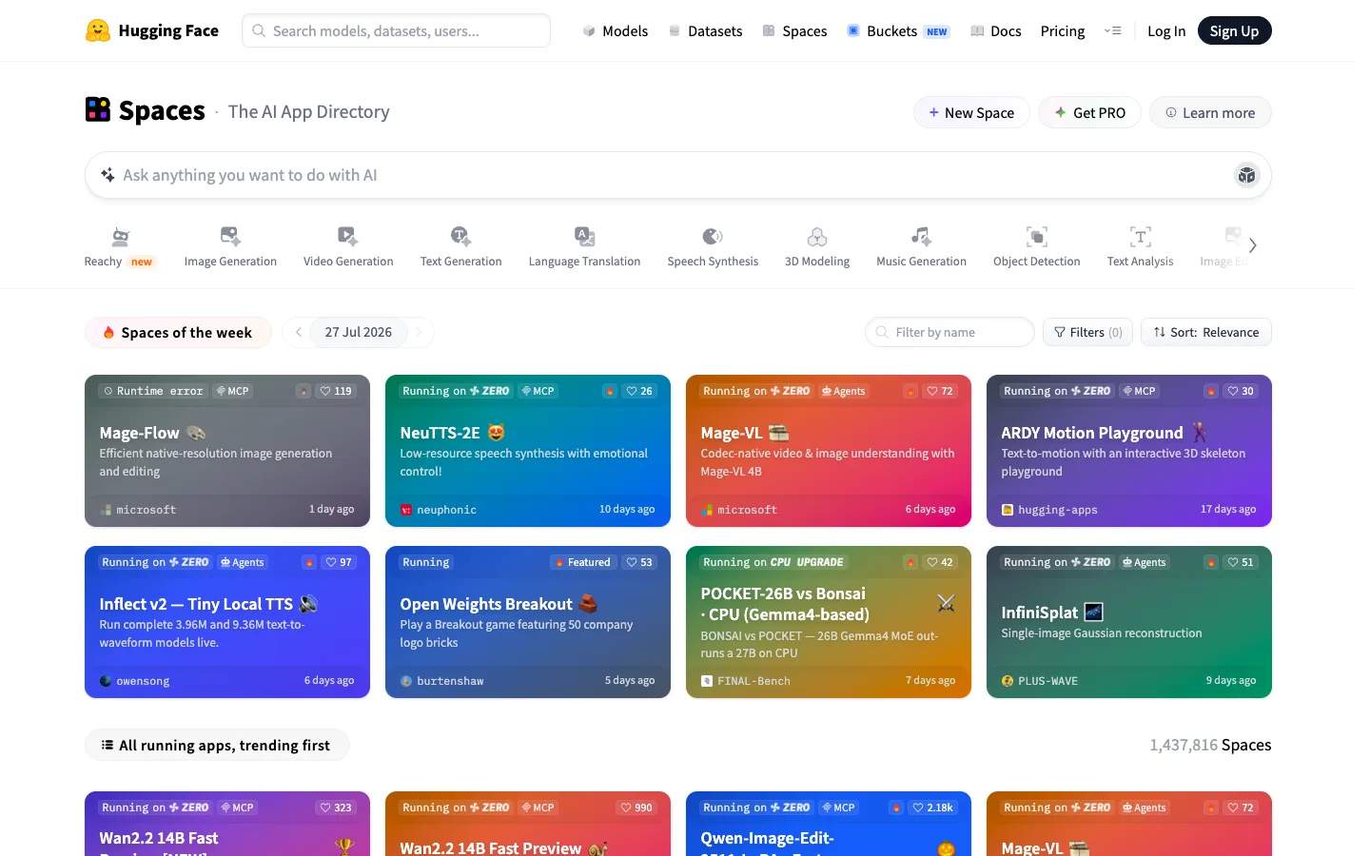Go to Spaces in the top navigation

pos(794,30)
